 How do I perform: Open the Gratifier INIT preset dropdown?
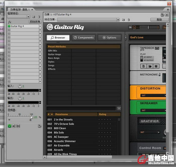click(158, 132)
